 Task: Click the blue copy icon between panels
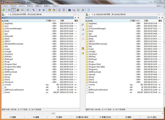(x=82, y=34)
